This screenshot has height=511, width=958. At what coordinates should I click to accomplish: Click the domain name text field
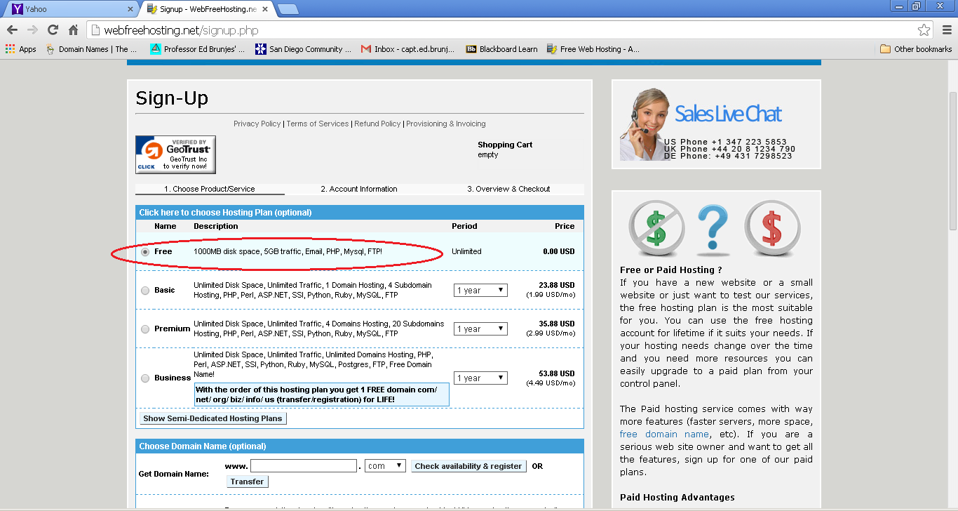coord(304,465)
